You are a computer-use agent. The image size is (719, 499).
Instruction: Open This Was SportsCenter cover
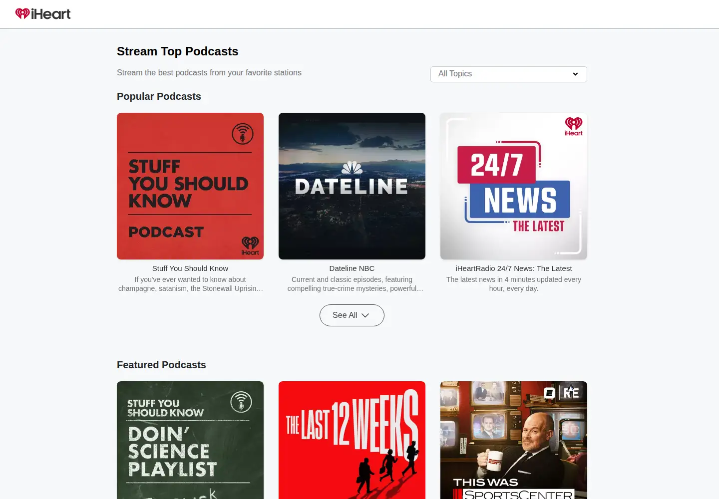514,440
